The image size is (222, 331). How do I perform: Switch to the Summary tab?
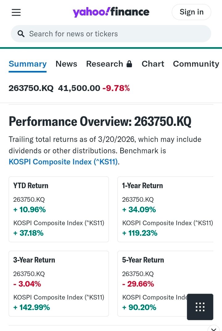[x=28, y=64]
